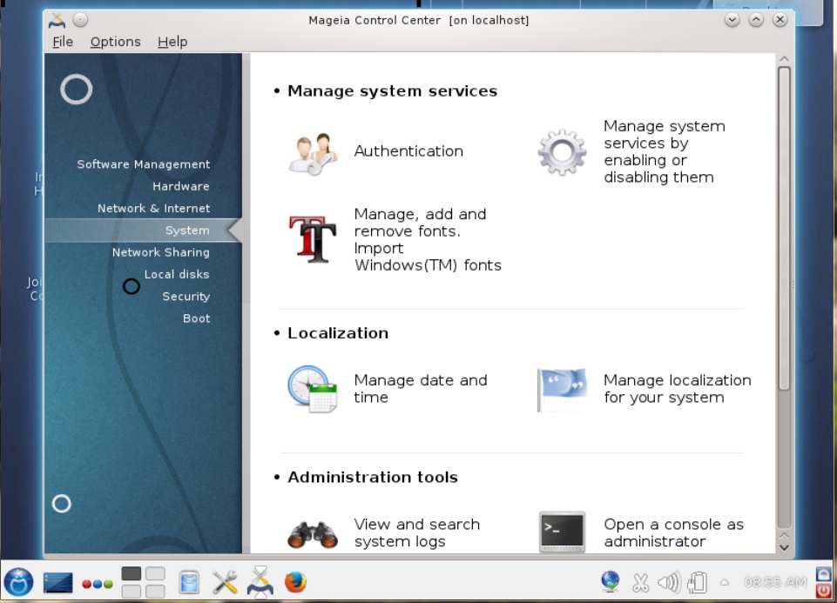
Task: Click the lock screen icon in the panel
Action: pos(824,573)
